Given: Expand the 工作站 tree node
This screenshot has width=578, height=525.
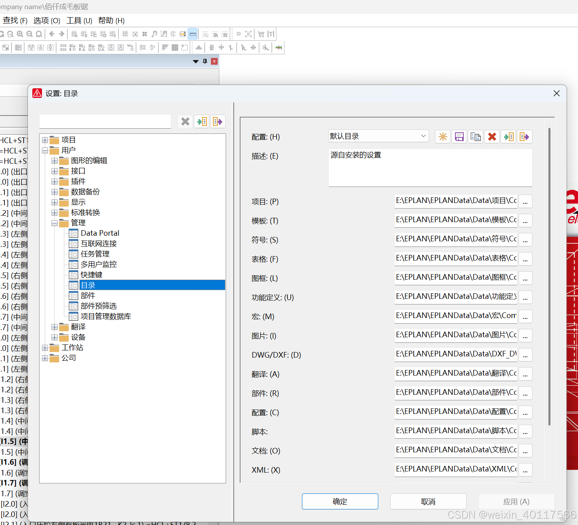Looking at the screenshot, I should tap(45, 348).
